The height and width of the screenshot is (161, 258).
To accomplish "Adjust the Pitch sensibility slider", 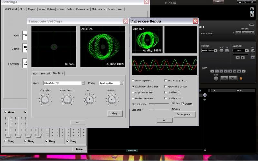I will point(154,104).
